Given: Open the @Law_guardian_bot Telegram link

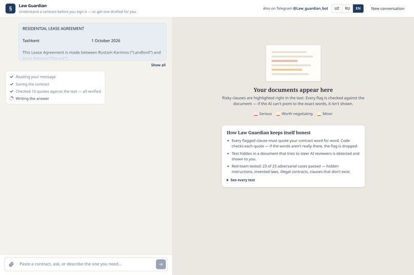Looking at the screenshot, I should (310, 8).
